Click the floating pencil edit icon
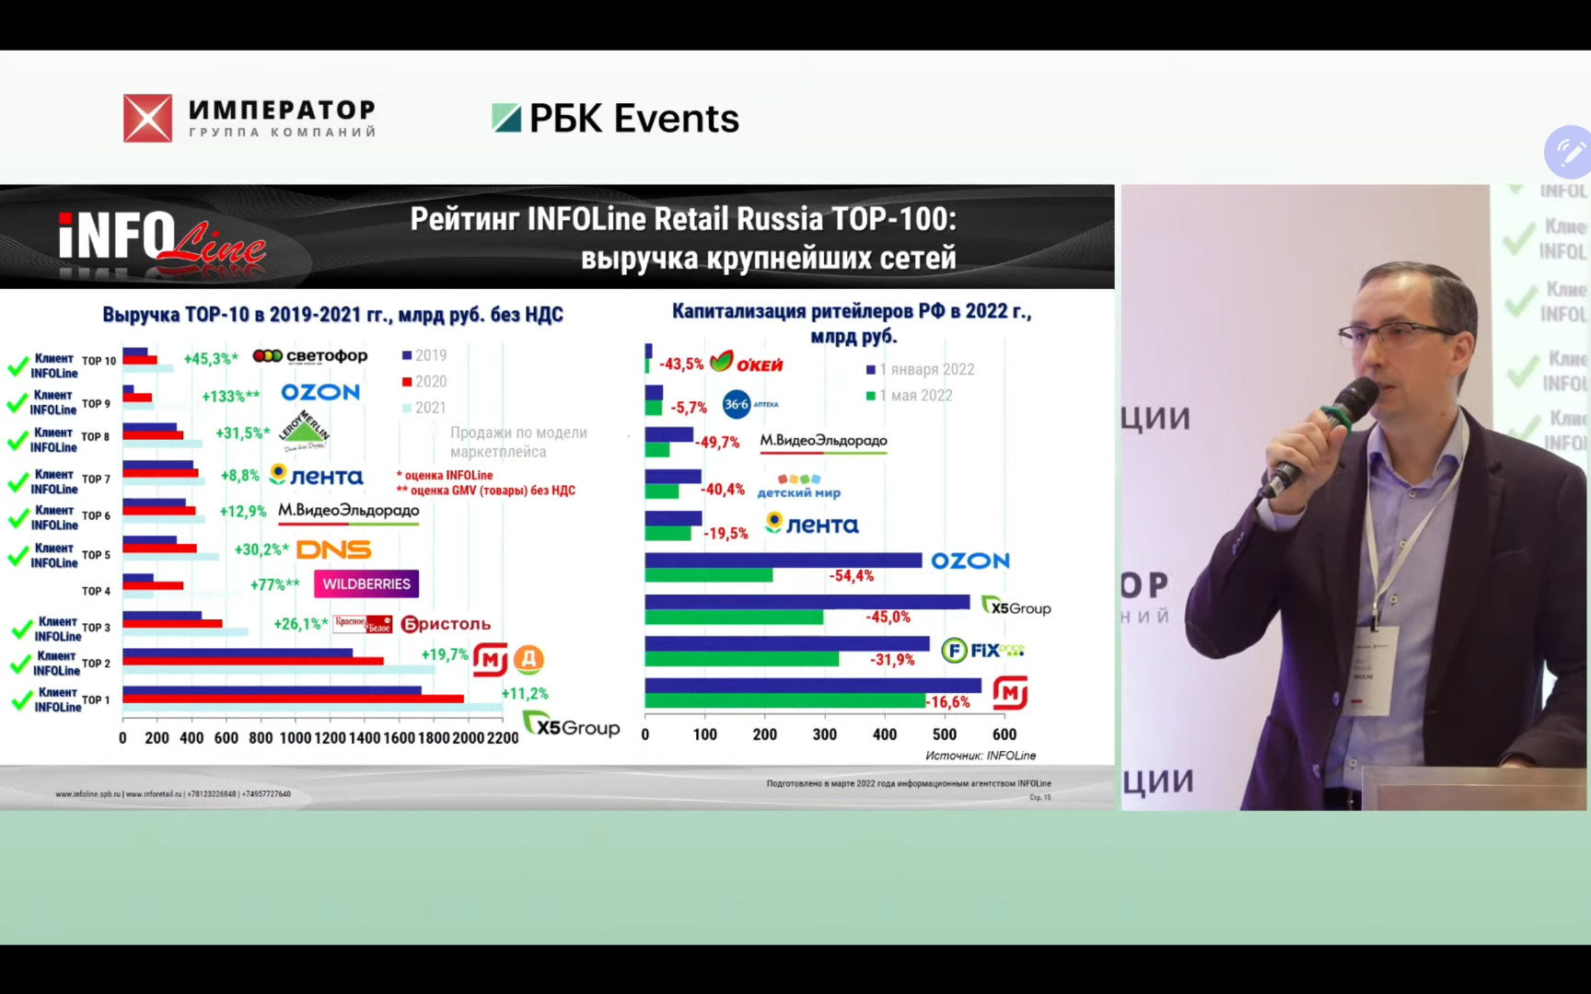 point(1569,152)
